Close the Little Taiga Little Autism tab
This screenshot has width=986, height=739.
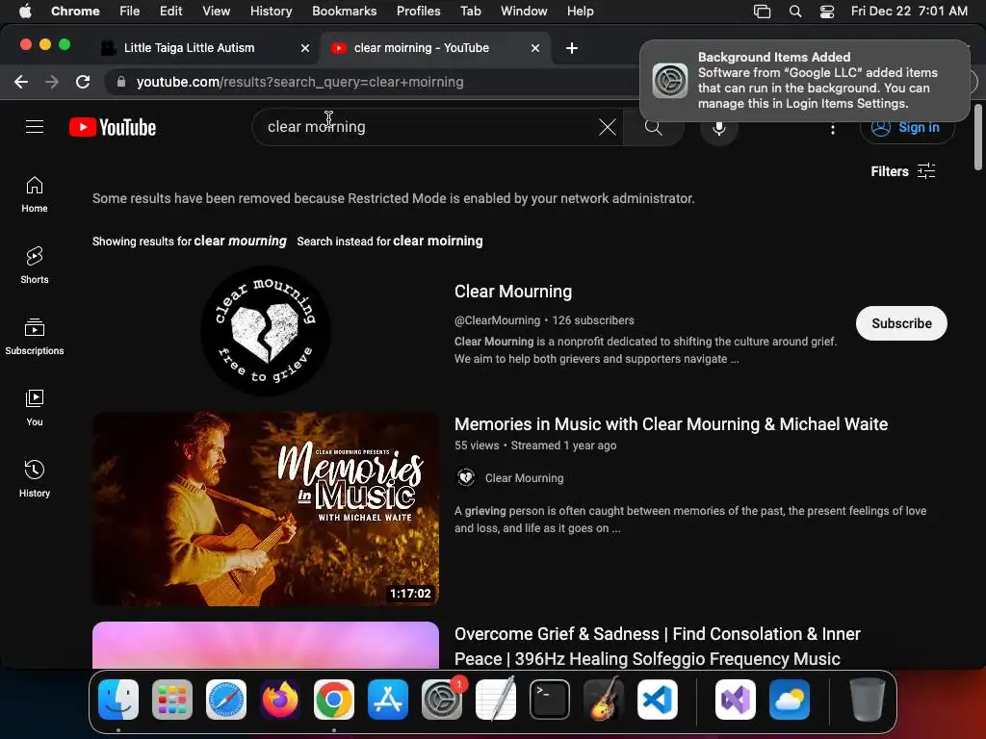305,48
